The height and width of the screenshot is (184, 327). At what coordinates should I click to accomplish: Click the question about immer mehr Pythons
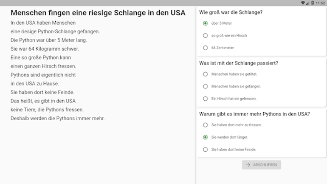click(254, 114)
